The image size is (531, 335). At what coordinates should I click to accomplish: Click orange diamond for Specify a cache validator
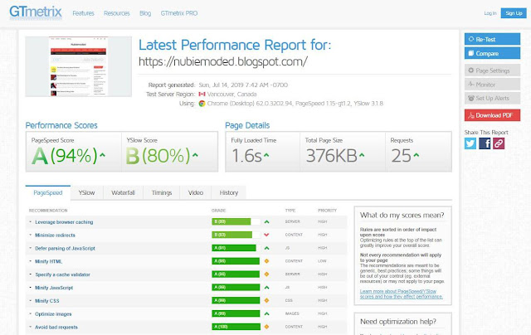pos(266,274)
